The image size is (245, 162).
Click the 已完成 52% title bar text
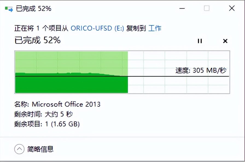pos(34,9)
